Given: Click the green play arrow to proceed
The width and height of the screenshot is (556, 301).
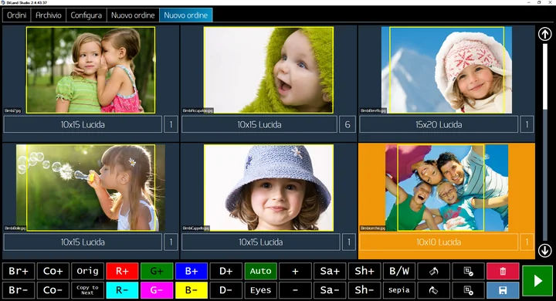Looking at the screenshot, I should coord(537,281).
